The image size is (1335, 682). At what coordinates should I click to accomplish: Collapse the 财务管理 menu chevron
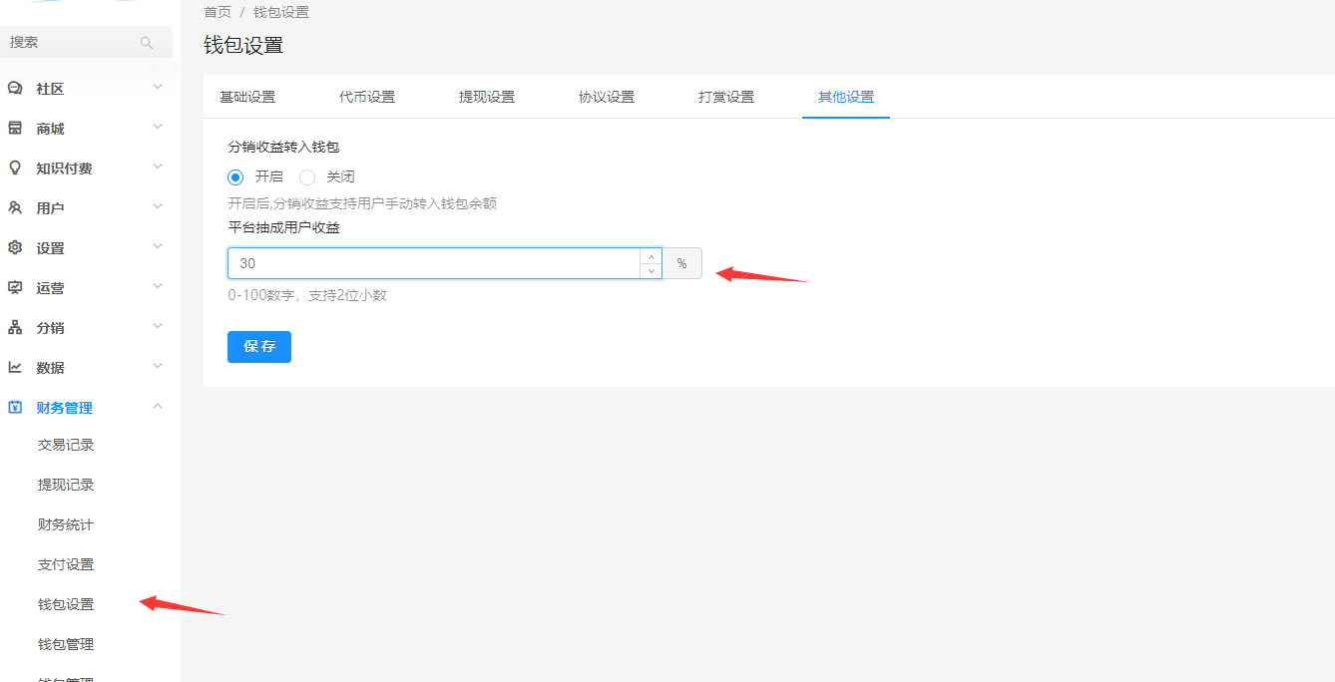(158, 407)
